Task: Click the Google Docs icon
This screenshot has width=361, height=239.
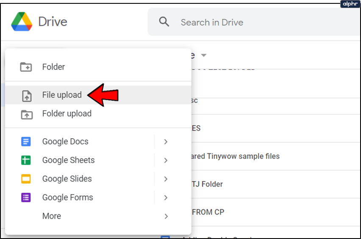Action: [26, 141]
